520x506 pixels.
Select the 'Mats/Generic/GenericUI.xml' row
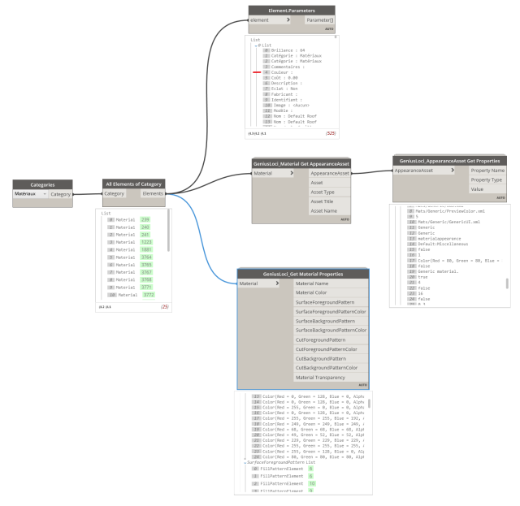[444, 222]
